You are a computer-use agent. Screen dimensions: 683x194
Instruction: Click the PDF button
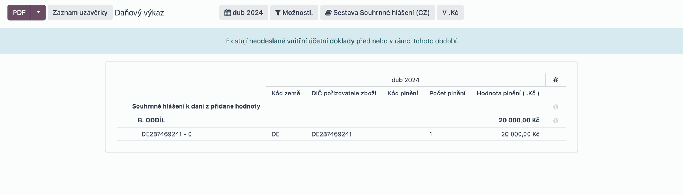click(x=19, y=12)
